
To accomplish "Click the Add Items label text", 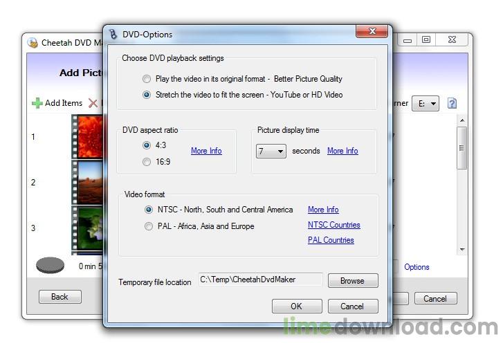I will (x=64, y=103).
